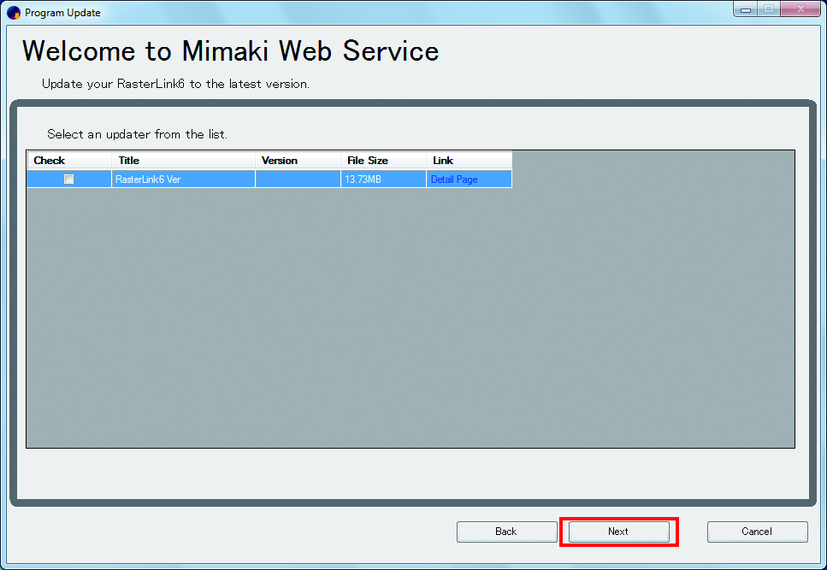Click empty gray area of updater list
Viewport: 827px width, 570px height.
411,325
